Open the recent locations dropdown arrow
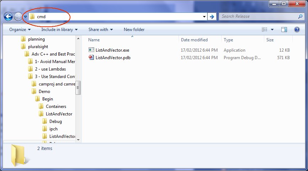The height and width of the screenshot is (171, 308). pos(25,17)
